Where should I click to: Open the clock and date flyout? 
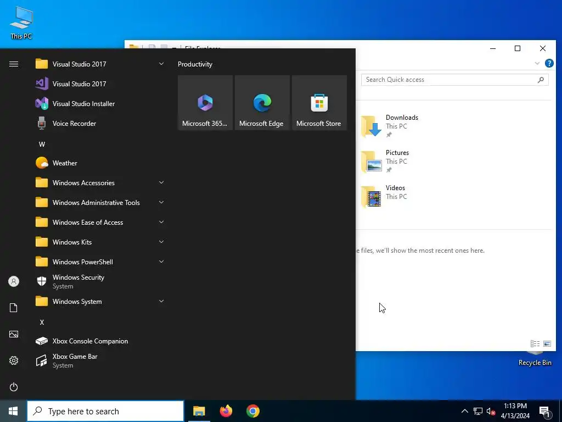515,411
